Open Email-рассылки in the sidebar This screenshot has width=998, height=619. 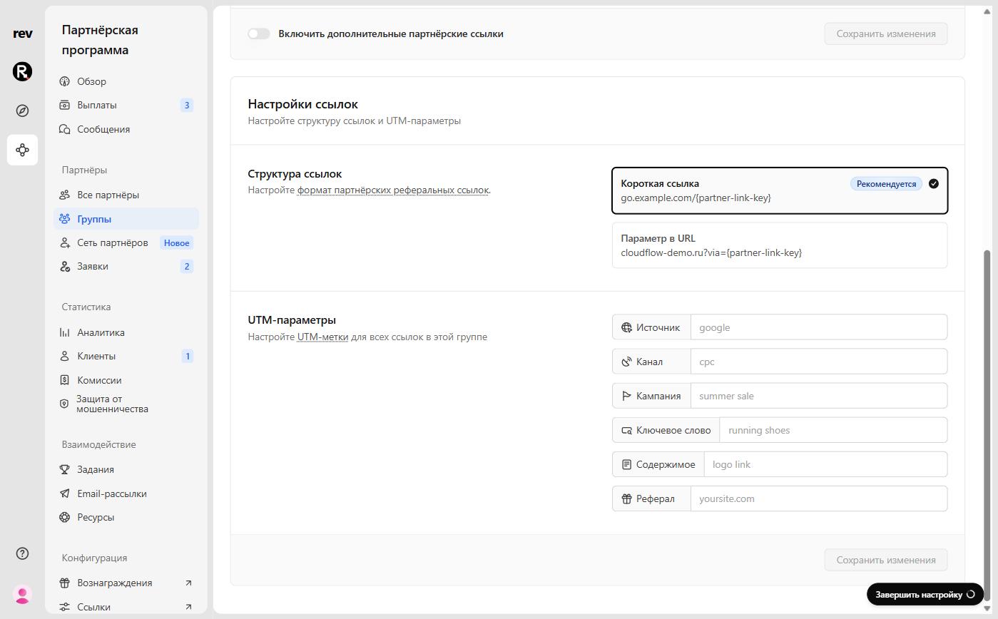point(126,493)
